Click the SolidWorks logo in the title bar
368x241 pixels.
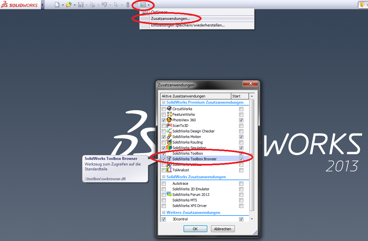19,5
